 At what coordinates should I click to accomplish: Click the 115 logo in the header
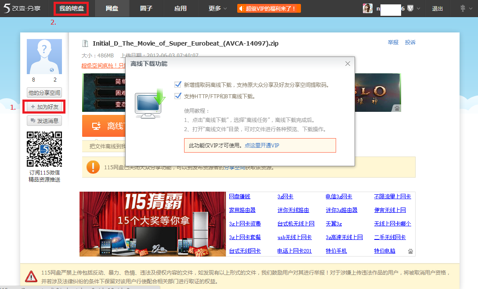(22, 8)
